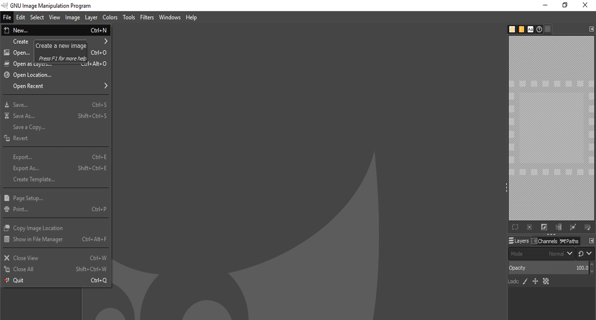Toggle lock position and size icon
Viewport: 596px width, 320px height.
coord(535,281)
